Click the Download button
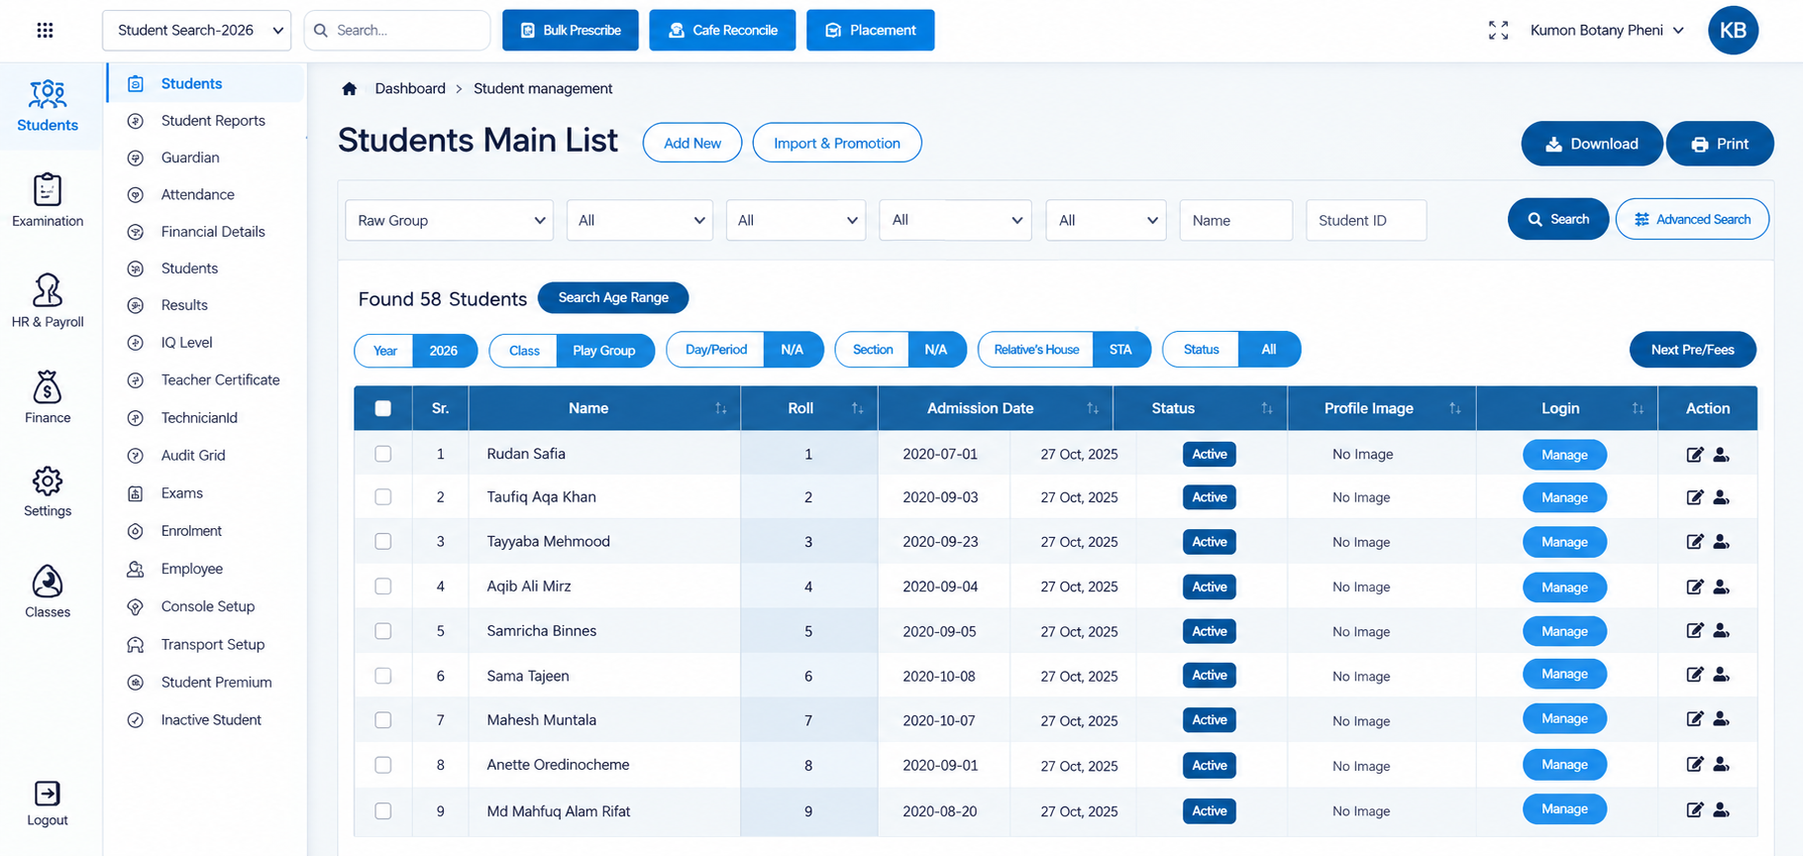Viewport: 1803px width, 856px height. pyautogui.click(x=1592, y=144)
